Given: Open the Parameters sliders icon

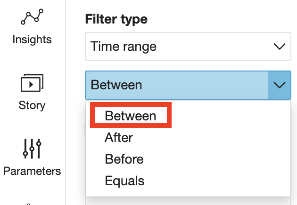Looking at the screenshot, I should 32,149.
